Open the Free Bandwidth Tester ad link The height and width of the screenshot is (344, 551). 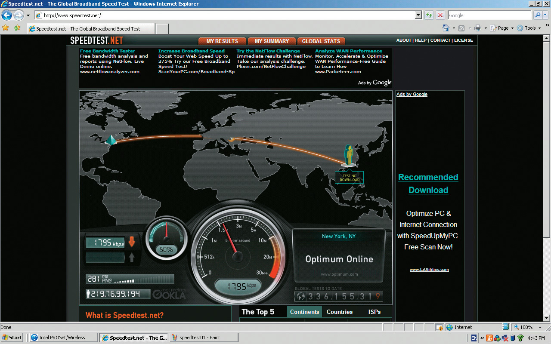point(108,51)
